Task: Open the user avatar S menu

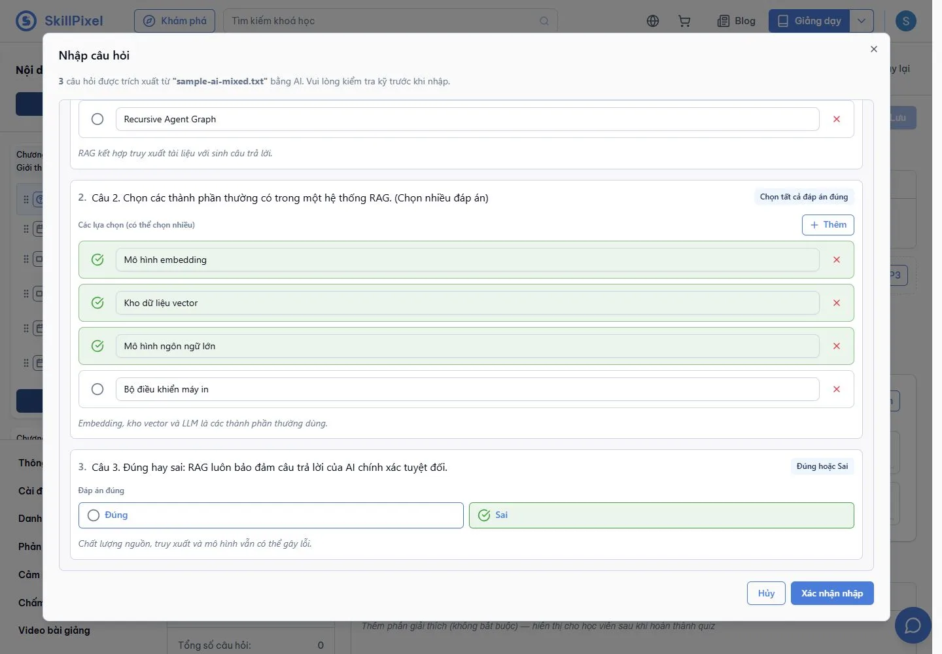Action: click(906, 21)
